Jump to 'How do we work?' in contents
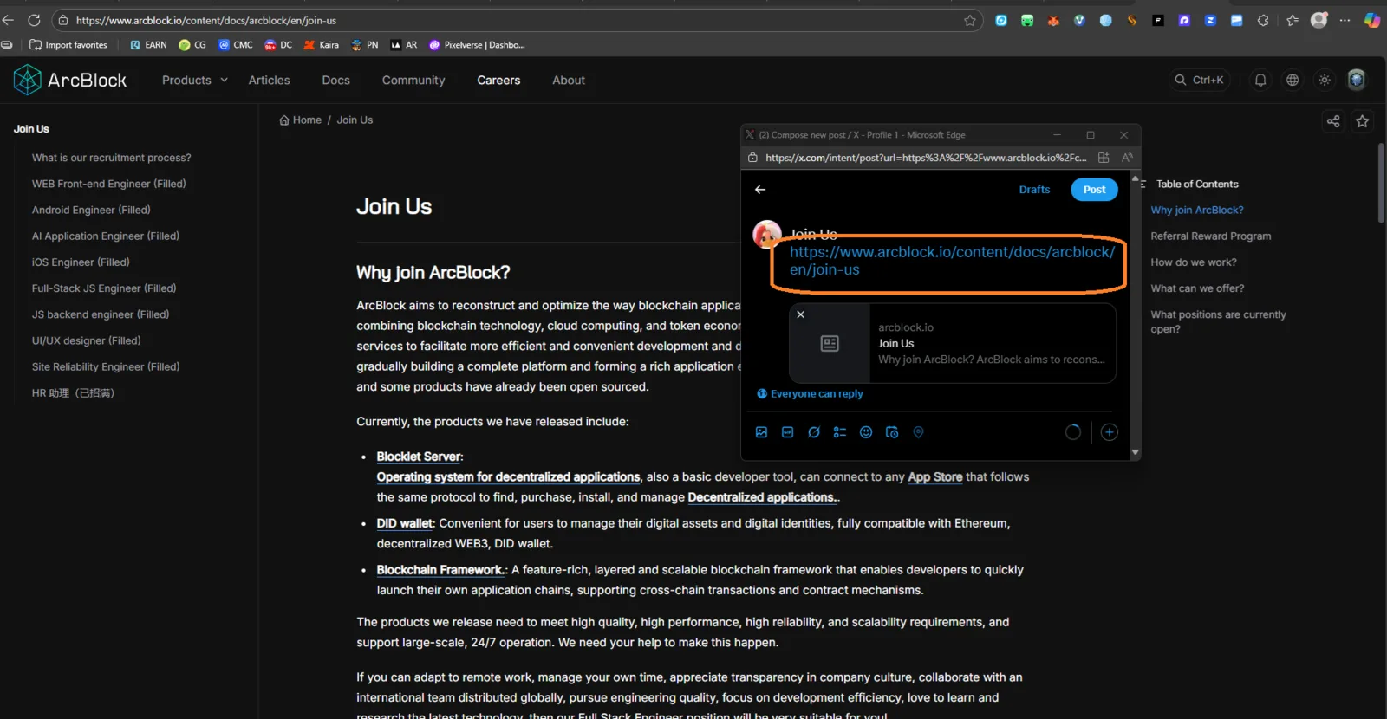The height and width of the screenshot is (719, 1387). [1194, 262]
